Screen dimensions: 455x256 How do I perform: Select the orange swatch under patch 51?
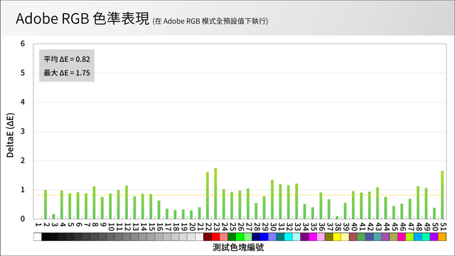[442, 237]
